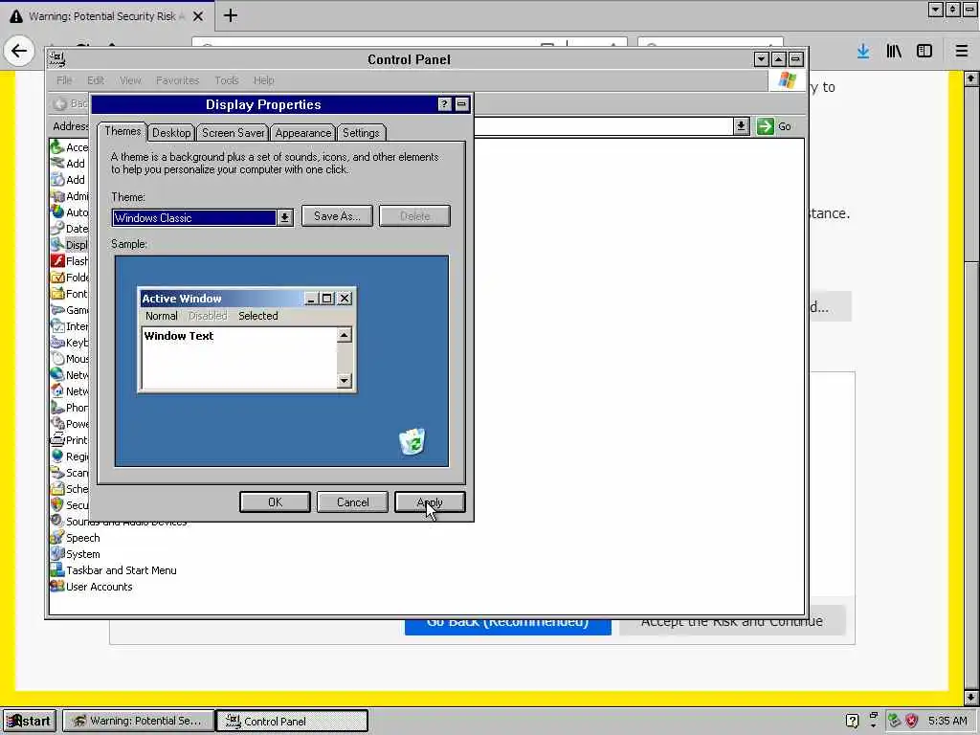Click sample window scrollbar down arrow

tap(344, 380)
